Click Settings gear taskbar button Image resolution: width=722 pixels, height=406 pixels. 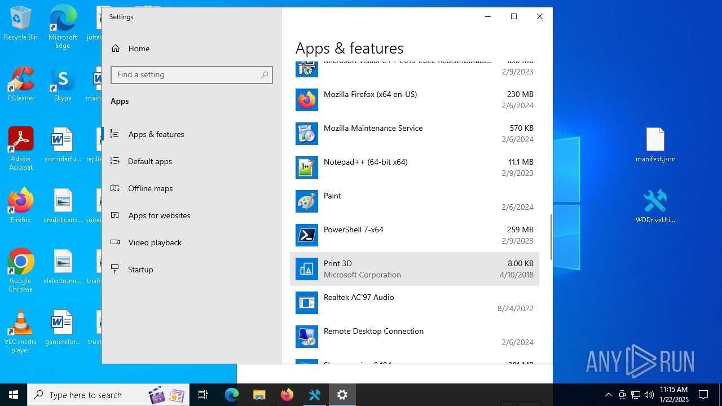[342, 395]
